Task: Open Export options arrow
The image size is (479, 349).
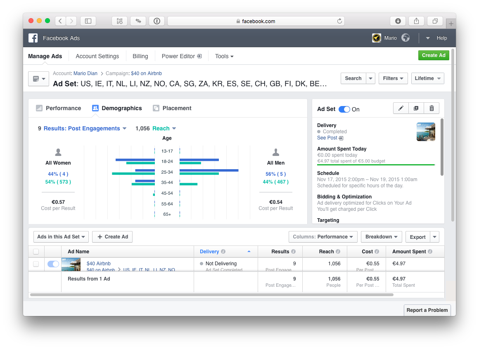Action: coord(434,237)
